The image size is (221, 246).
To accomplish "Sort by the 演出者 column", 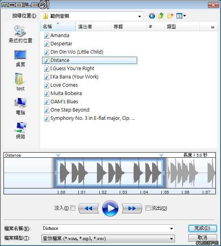I will click(x=93, y=27).
